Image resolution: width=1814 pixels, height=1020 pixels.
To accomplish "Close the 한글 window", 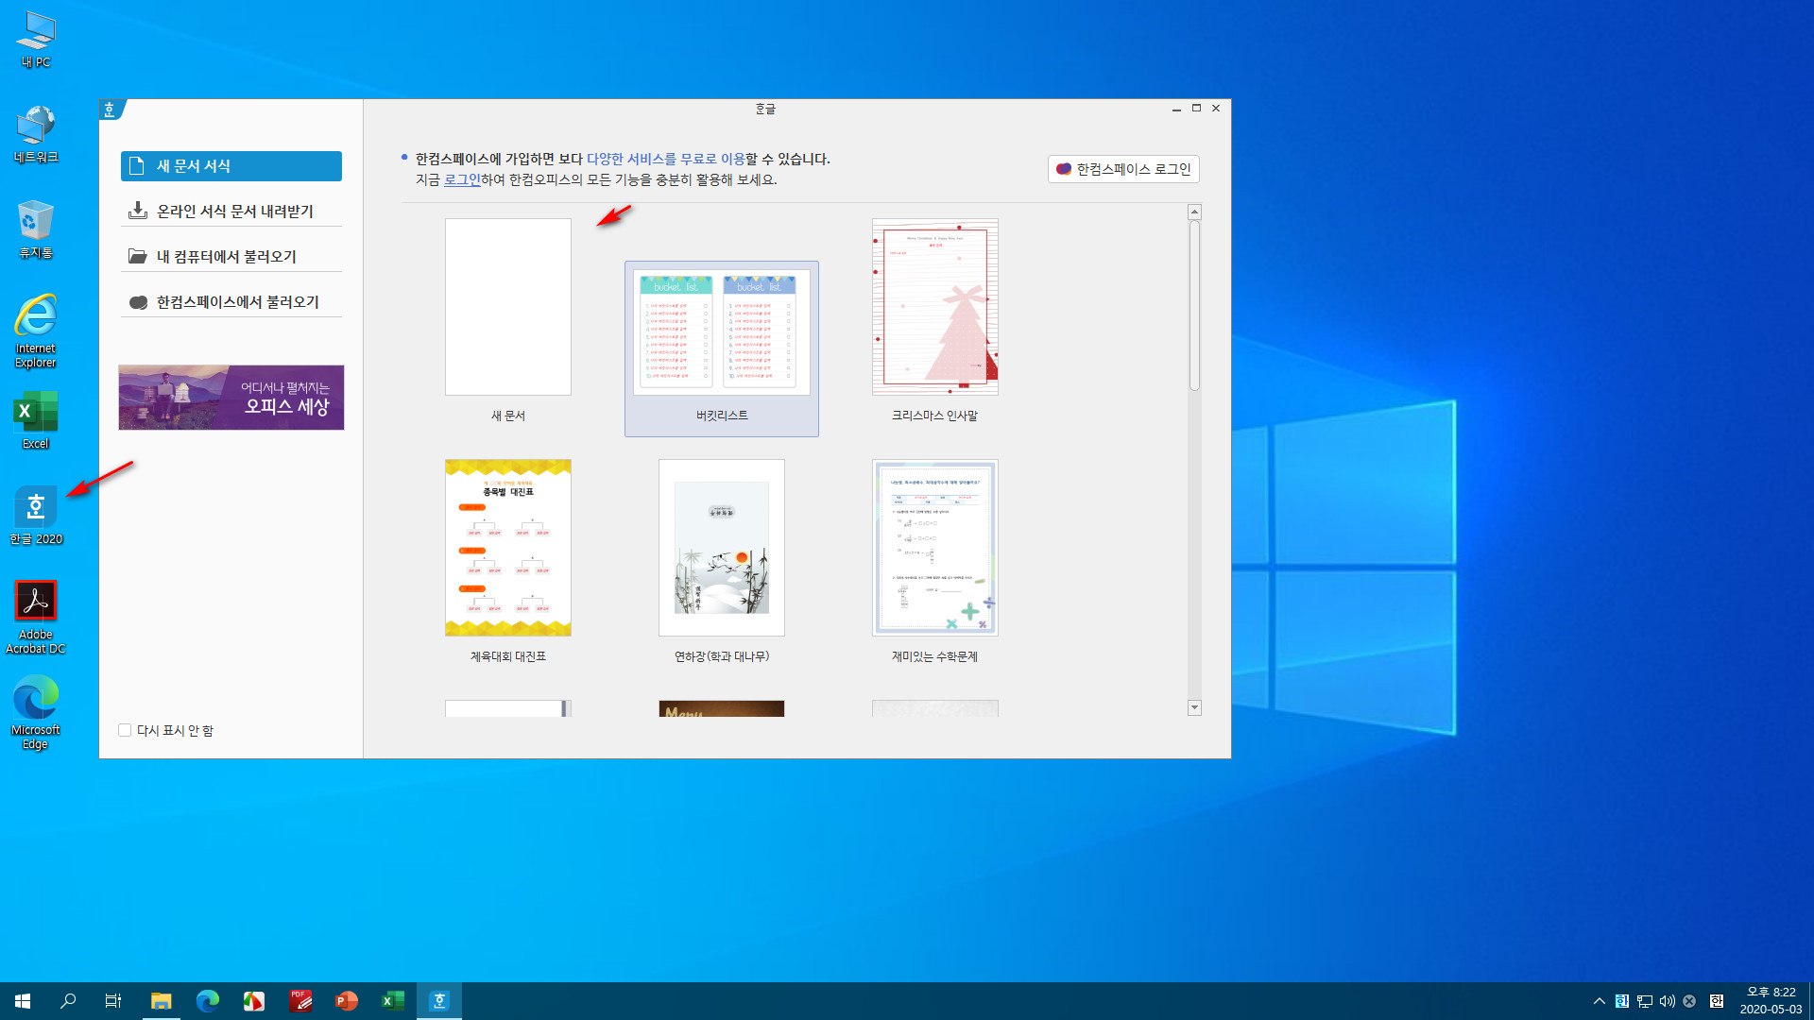I will (1216, 109).
